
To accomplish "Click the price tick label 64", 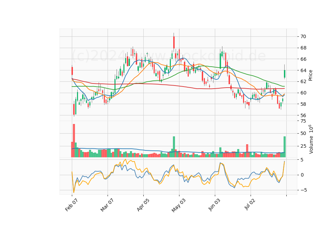I will 303,70.
